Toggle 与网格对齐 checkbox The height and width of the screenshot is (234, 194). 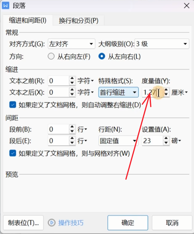click(x=13, y=153)
